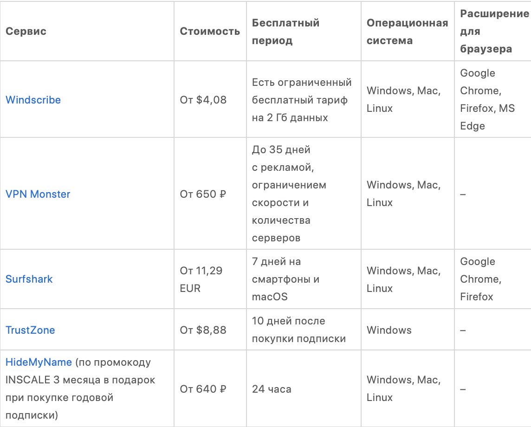Click TrustZone price От $8,88

coord(203,330)
